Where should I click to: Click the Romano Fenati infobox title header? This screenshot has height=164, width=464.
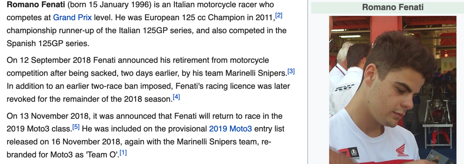click(393, 7)
